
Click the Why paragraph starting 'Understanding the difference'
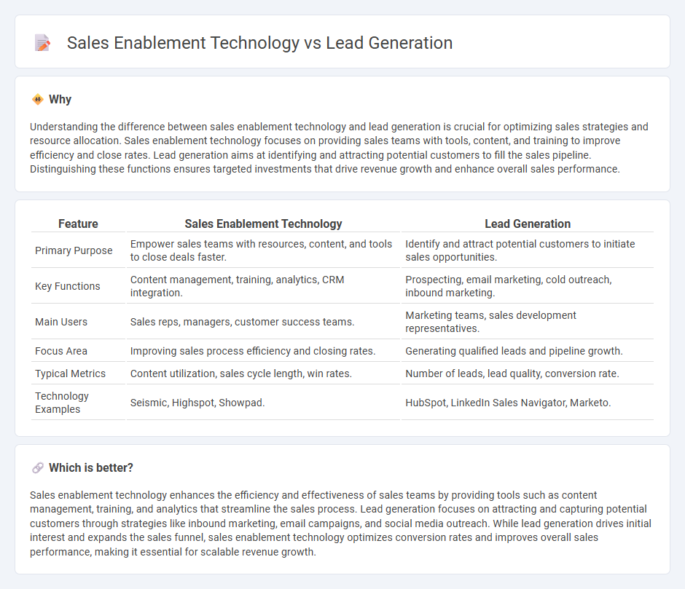(339, 148)
